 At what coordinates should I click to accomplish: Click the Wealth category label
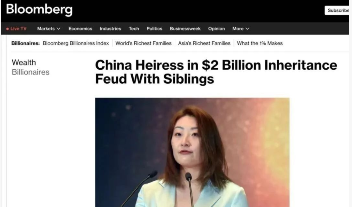[x=24, y=62]
